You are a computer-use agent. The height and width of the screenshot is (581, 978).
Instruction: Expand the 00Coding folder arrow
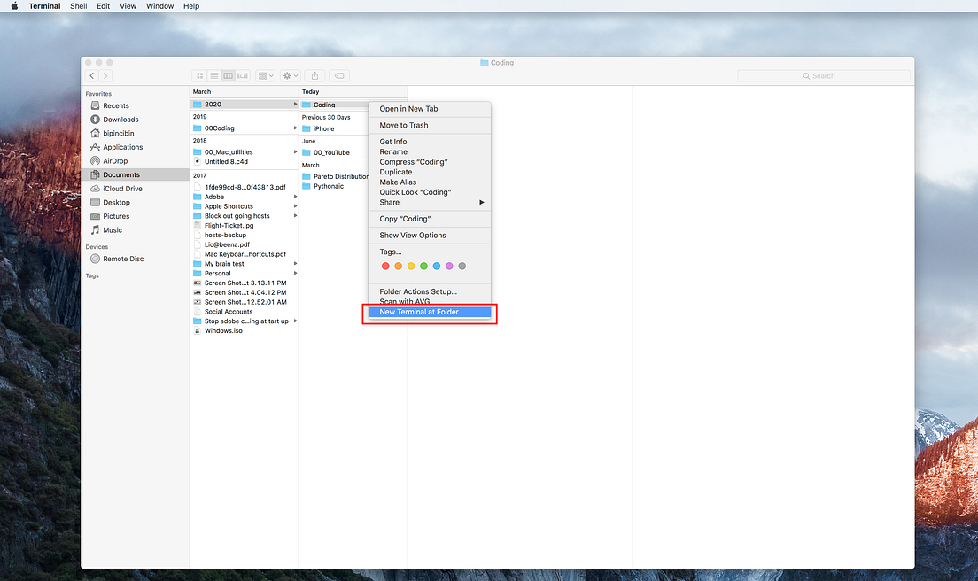pyautogui.click(x=295, y=128)
